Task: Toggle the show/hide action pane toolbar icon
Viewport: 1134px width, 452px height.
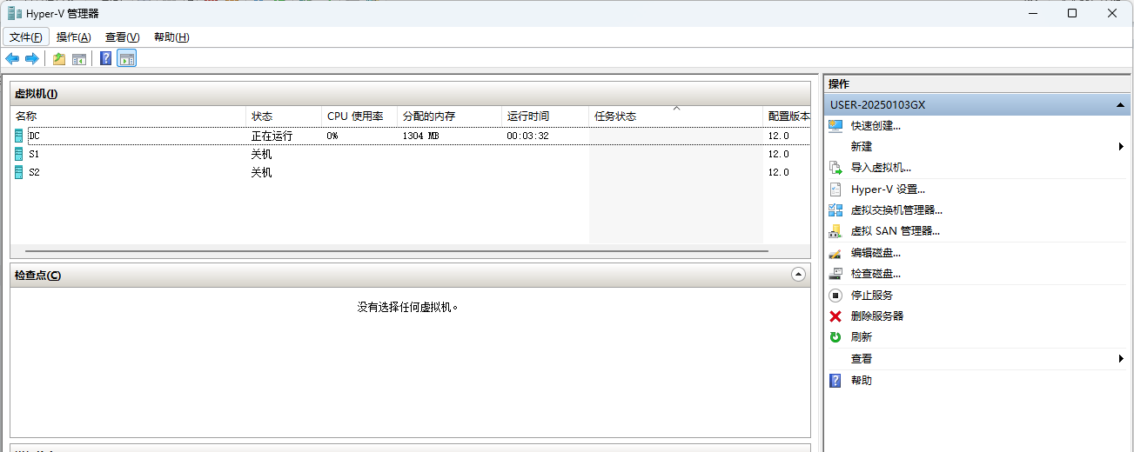Action: point(127,58)
